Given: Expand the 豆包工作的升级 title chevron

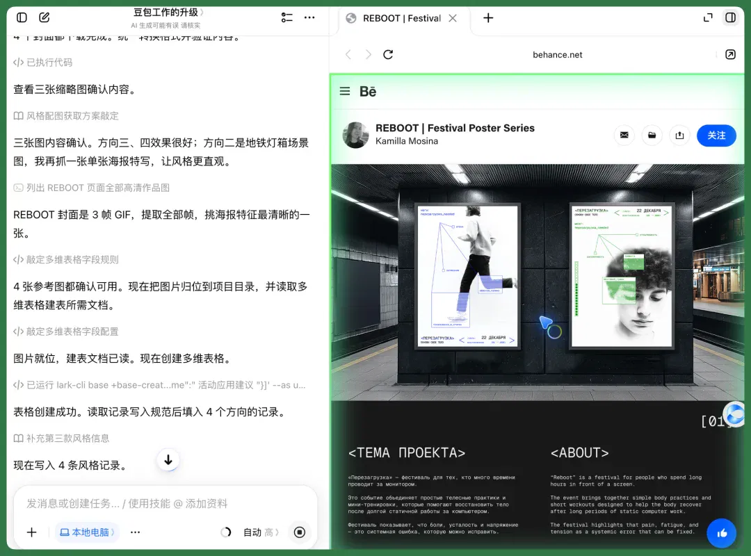Looking at the screenshot, I should (202, 12).
